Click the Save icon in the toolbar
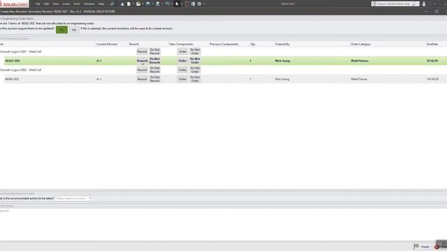Image resolution: width=447 pixels, height=251 pixels. coord(148,4)
